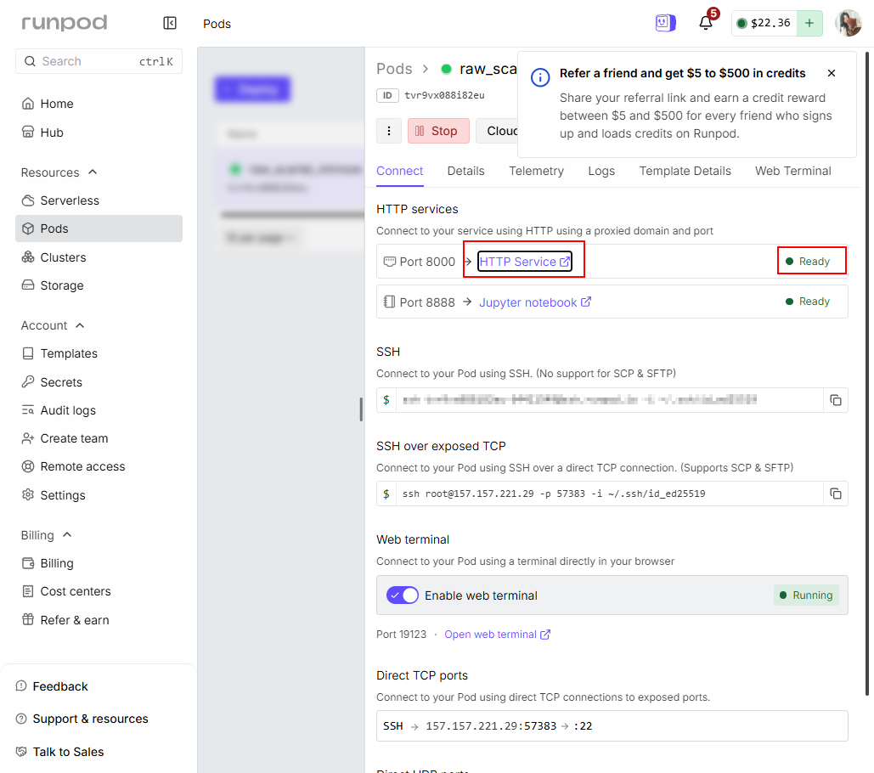The height and width of the screenshot is (773, 874).
Task: Open the pod three-dot options menu
Action: [x=389, y=131]
